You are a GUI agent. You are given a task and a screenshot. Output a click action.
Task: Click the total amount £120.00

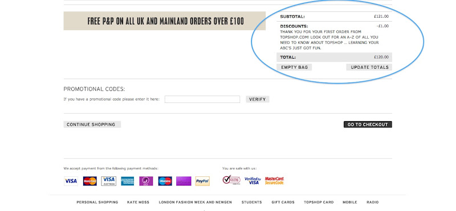point(381,57)
